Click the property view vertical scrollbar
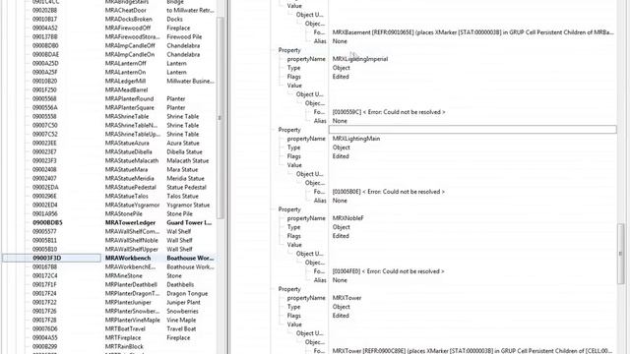The width and height of the screenshot is (630, 354). click(621, 253)
